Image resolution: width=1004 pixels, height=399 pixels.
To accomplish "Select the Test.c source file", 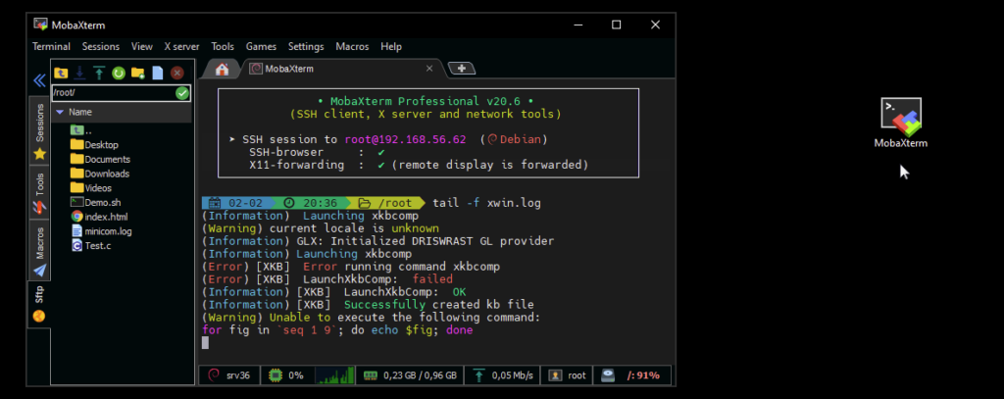I will coord(91,246).
